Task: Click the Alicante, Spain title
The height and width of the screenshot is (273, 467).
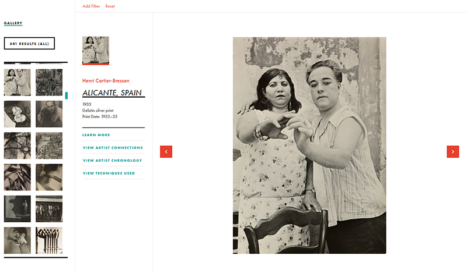Action: tap(112, 93)
